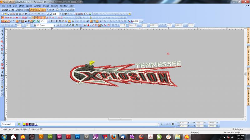Select the diamond shape tool in left toolbar
250x140 pixels.
point(2,79)
